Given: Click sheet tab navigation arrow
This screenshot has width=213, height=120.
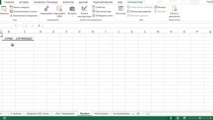Looking at the screenshot, I should [x=1, y=113].
